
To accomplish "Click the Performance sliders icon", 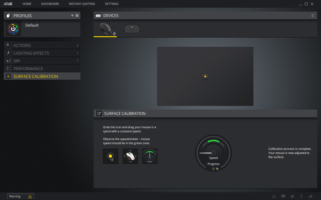I will pos(8,69).
